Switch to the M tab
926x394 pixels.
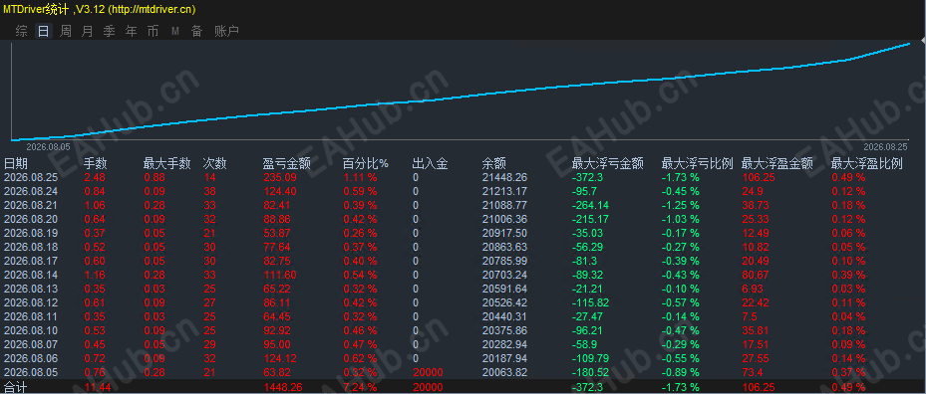[175, 31]
